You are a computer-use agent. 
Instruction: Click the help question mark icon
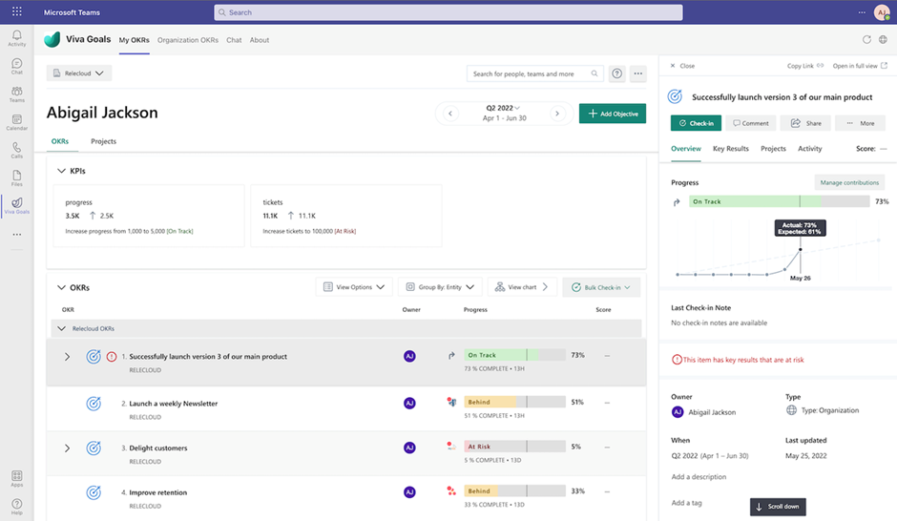(x=617, y=73)
